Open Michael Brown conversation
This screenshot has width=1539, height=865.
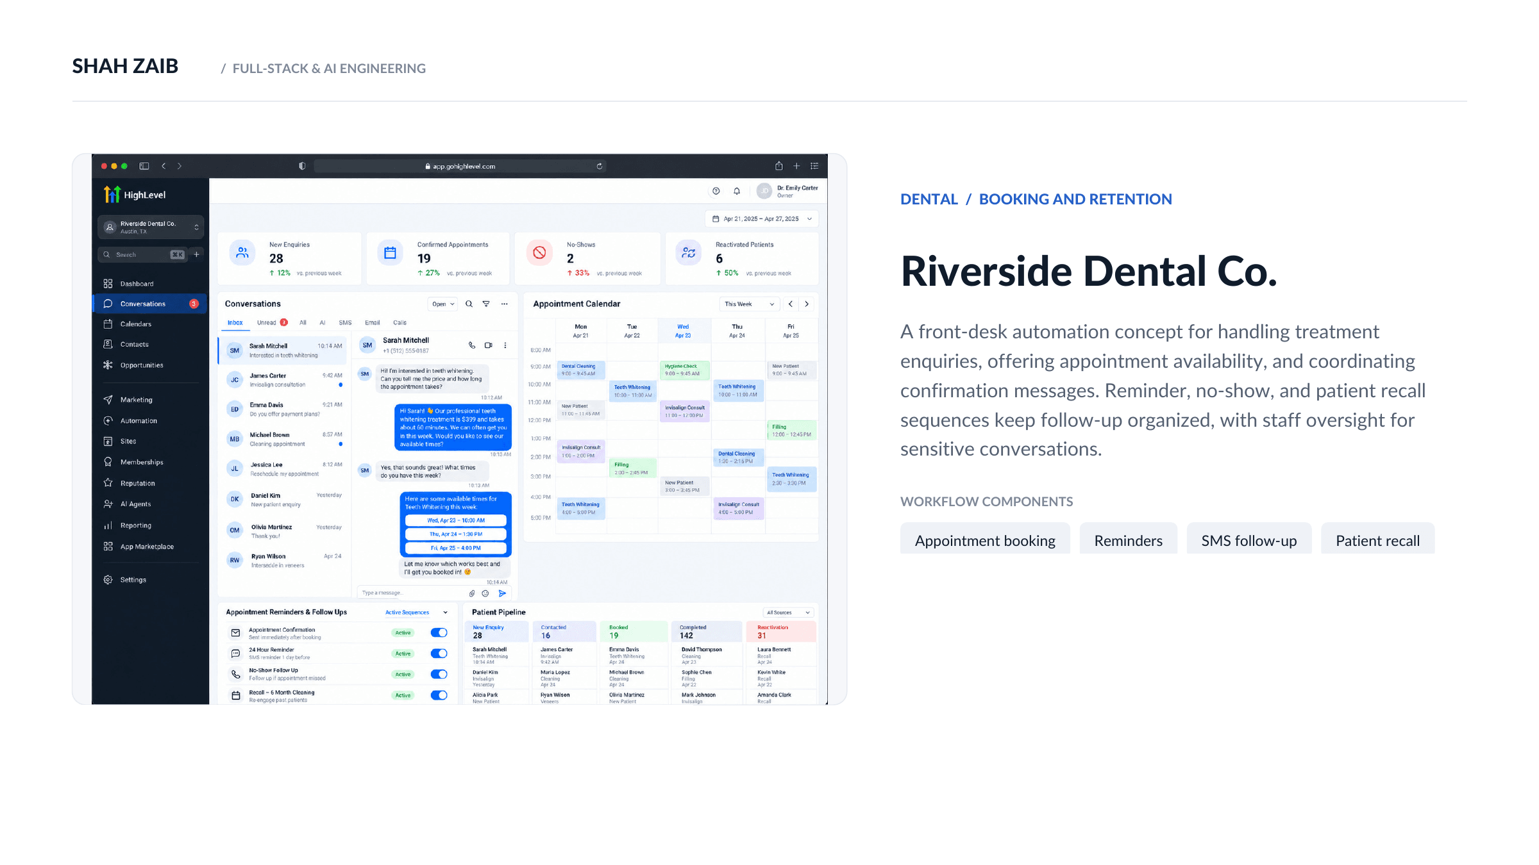(x=283, y=439)
